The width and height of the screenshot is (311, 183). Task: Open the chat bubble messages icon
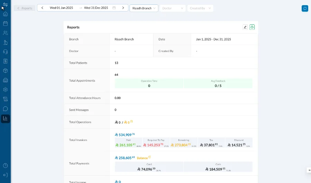coord(5,109)
